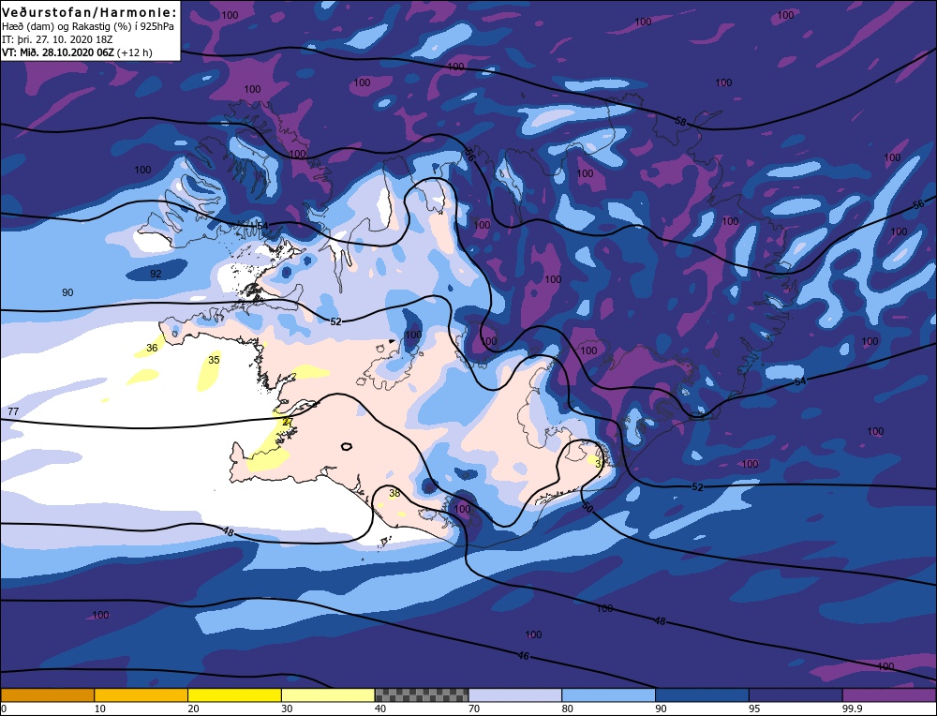Pick the light blue 80–90 legend swatch
This screenshot has height=716, width=937.
pyautogui.click(x=608, y=695)
